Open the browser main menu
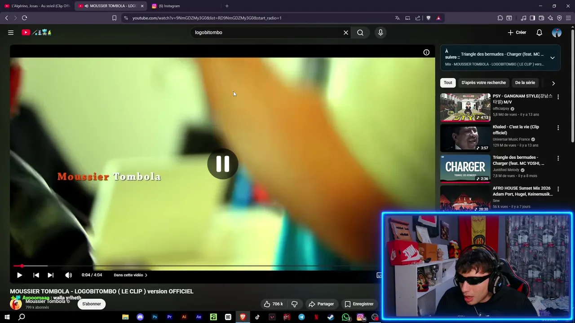 [x=569, y=18]
